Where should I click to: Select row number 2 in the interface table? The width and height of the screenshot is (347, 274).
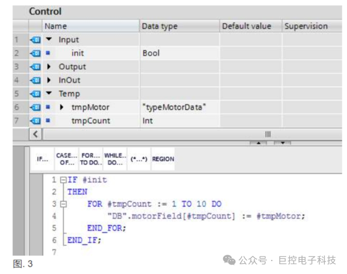coord(17,53)
